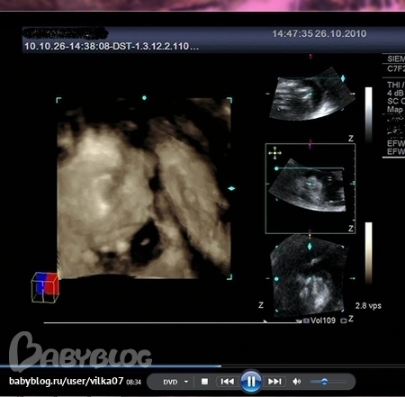Click the 3D rendered fetal image
The width and height of the screenshot is (405, 397).
pyautogui.click(x=144, y=188)
